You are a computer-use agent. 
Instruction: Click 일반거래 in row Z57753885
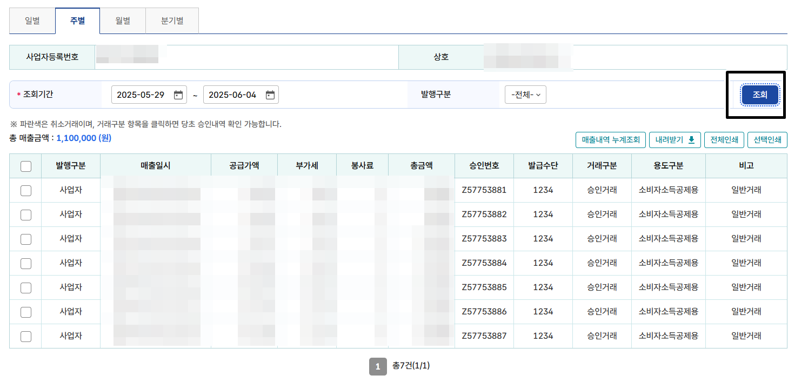click(746, 287)
